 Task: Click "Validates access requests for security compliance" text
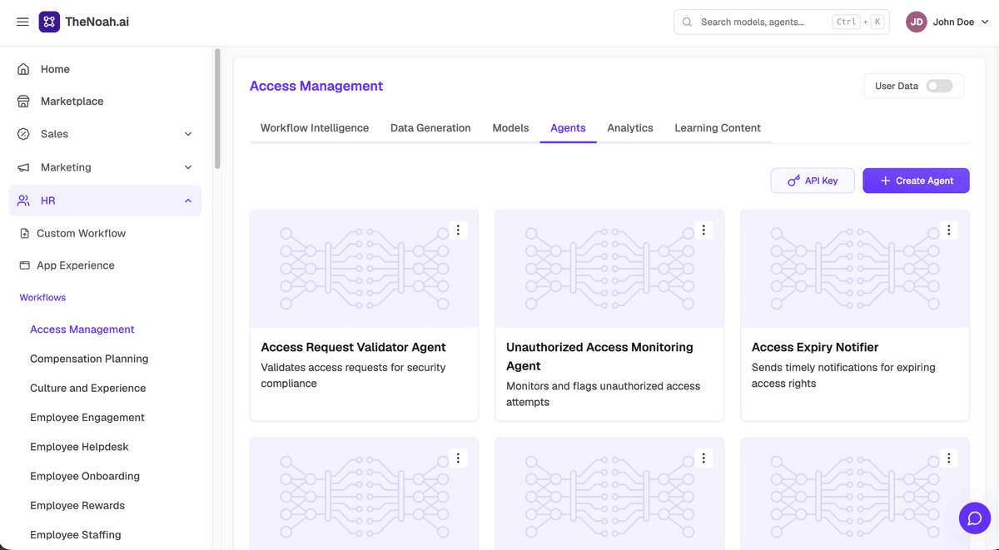(353, 375)
